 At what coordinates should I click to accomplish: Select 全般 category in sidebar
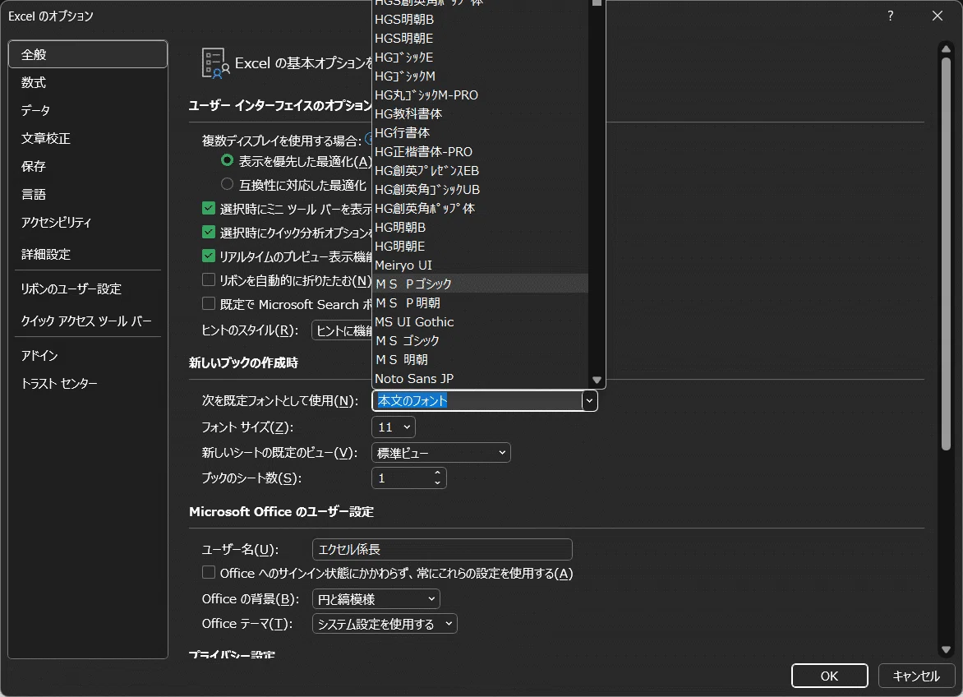coord(88,54)
